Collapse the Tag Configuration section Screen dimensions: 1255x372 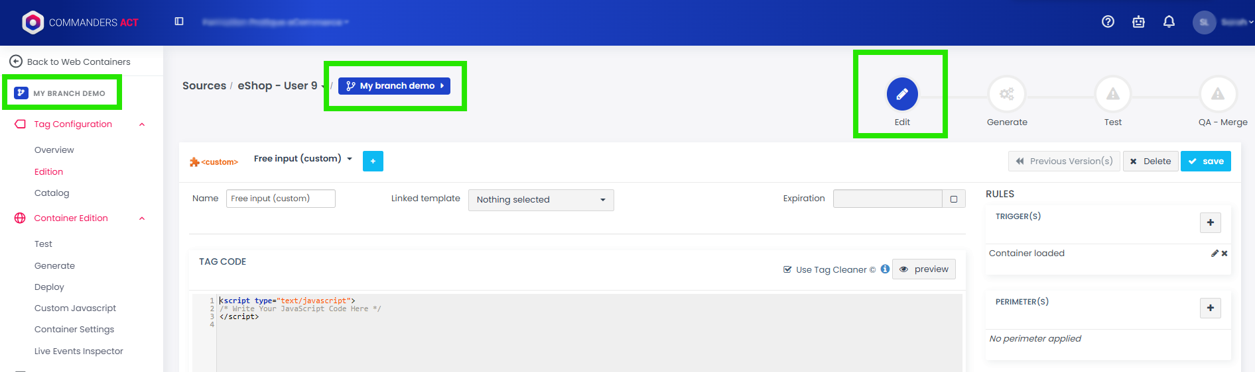[142, 124]
